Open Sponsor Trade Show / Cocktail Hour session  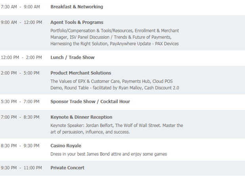90,101
